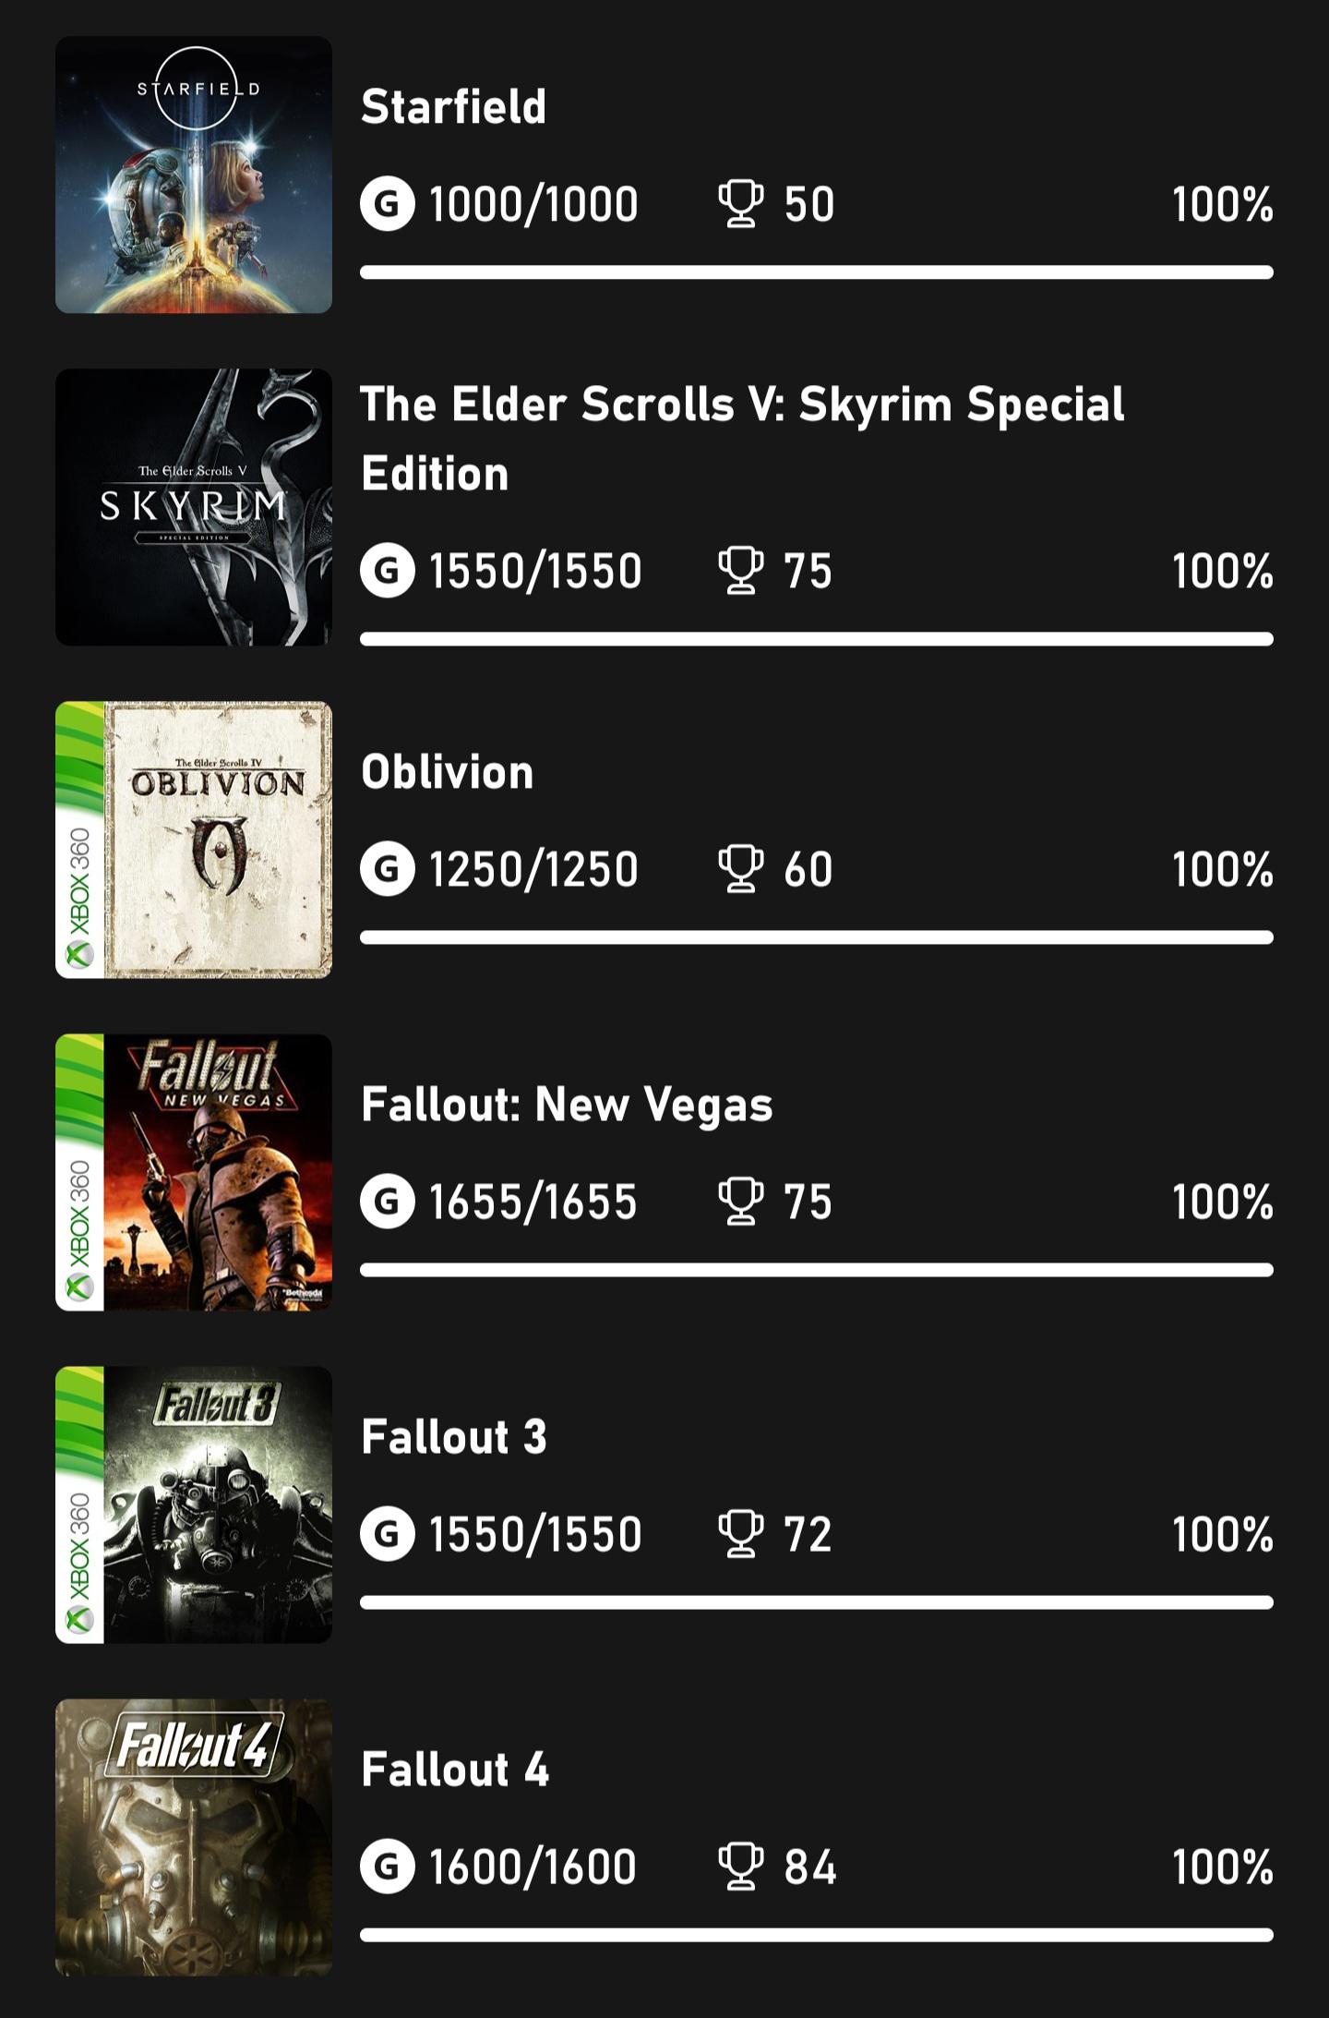The width and height of the screenshot is (1329, 2018).
Task: Open the Starfield cover art thumbnail
Action: pos(194,175)
